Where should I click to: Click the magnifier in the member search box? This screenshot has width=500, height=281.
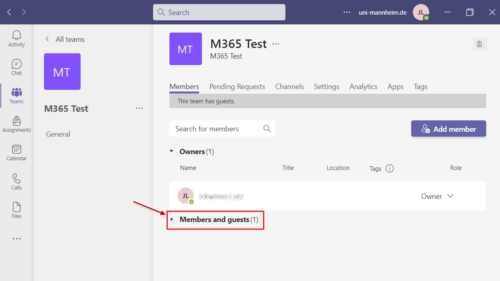(267, 129)
